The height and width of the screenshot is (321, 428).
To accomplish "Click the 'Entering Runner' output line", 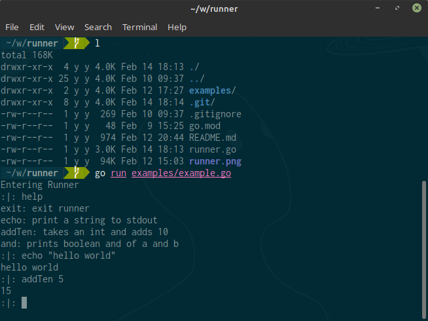I will point(40,185).
